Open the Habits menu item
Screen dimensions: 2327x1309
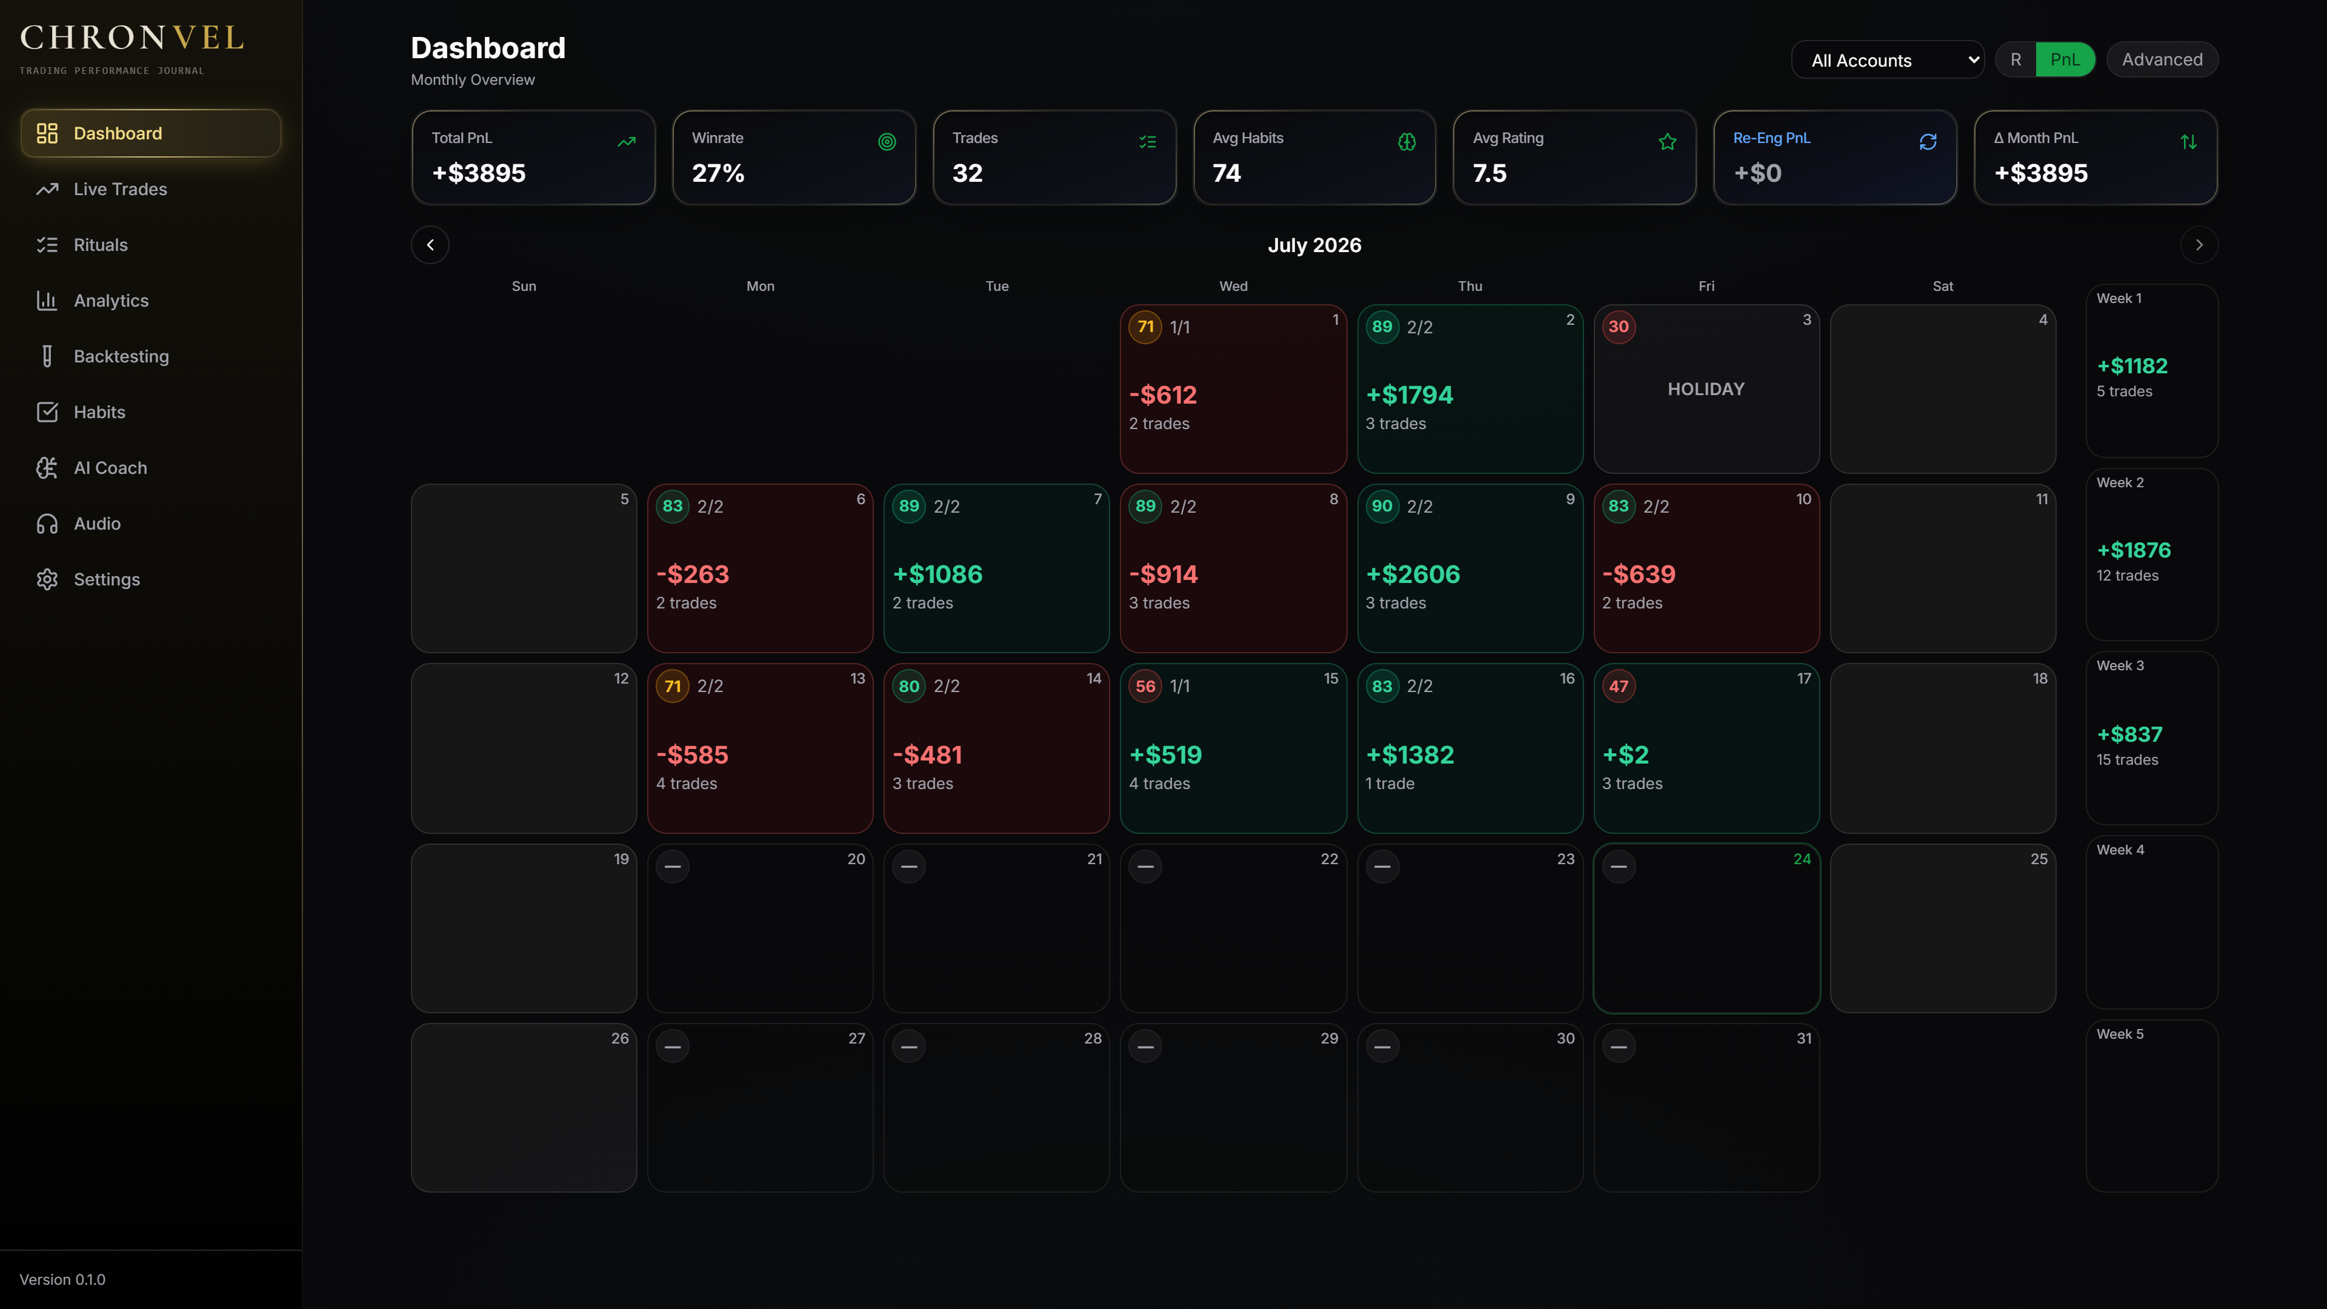tap(151, 412)
